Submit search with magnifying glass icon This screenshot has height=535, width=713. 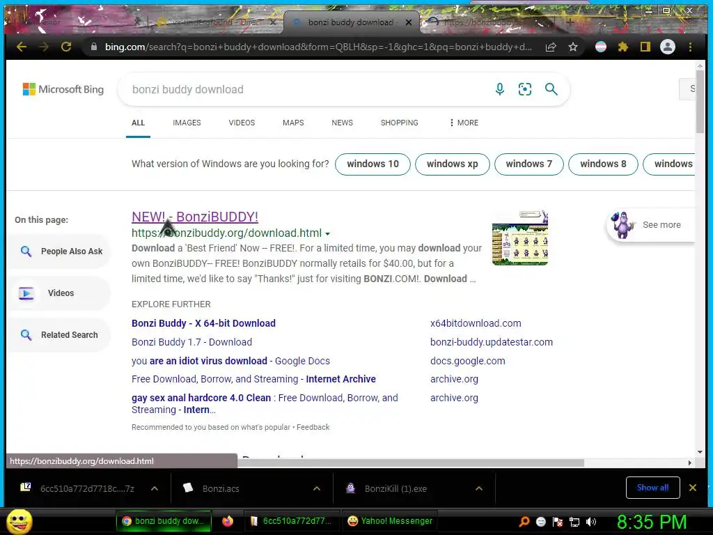[x=551, y=89]
